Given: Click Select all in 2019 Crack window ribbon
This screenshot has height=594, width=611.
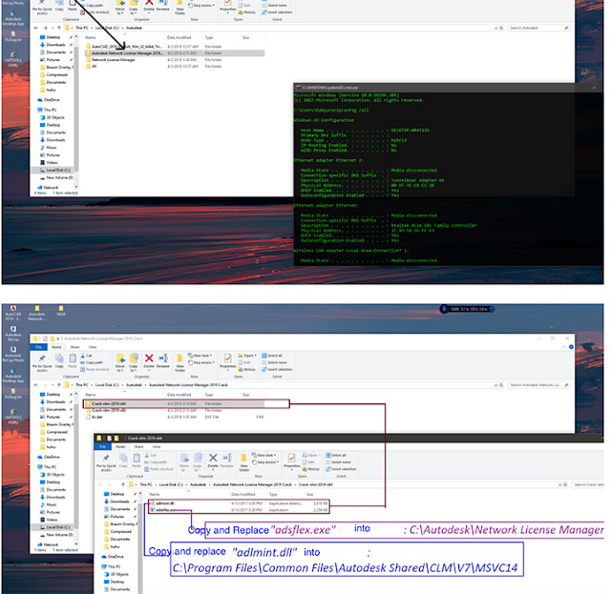Looking at the screenshot, I should click(272, 356).
